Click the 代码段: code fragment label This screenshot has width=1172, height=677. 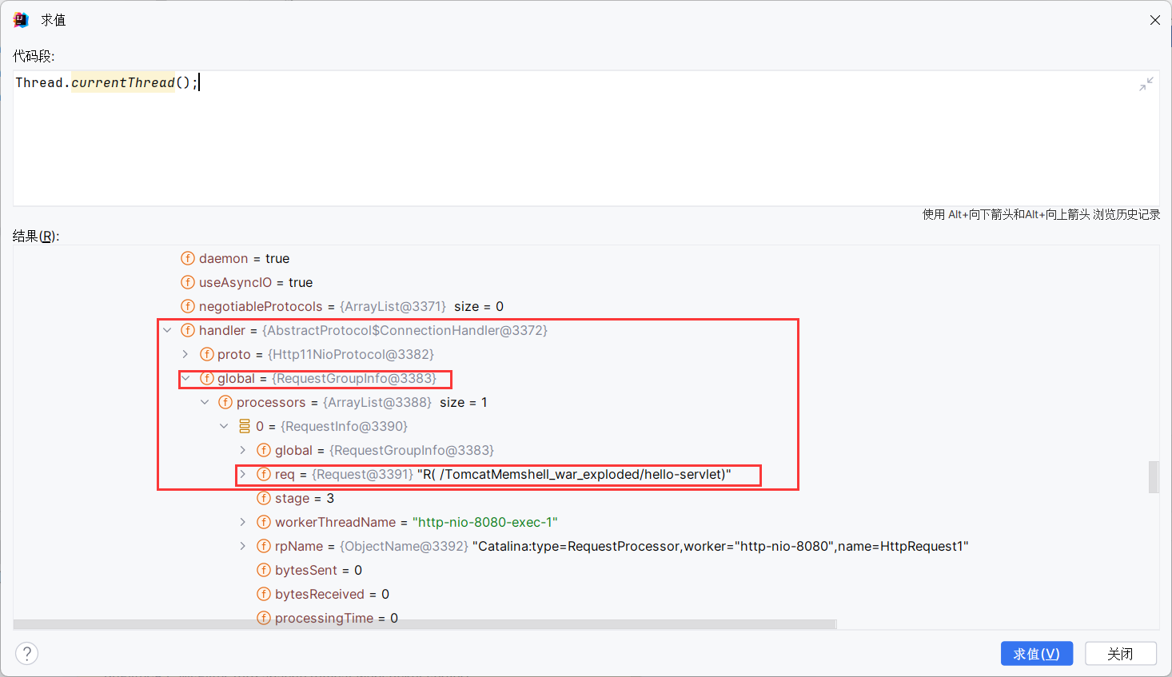[x=34, y=56]
